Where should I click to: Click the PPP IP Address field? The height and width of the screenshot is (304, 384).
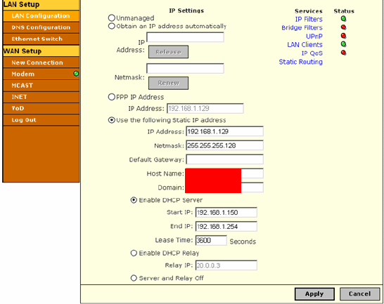pos(205,108)
